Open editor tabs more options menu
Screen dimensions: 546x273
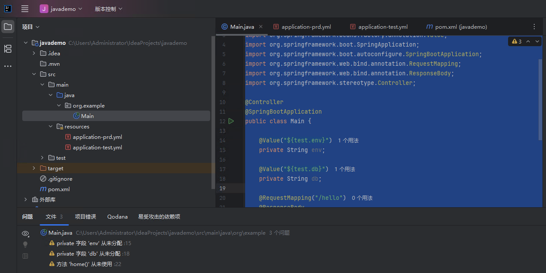pyautogui.click(x=534, y=27)
